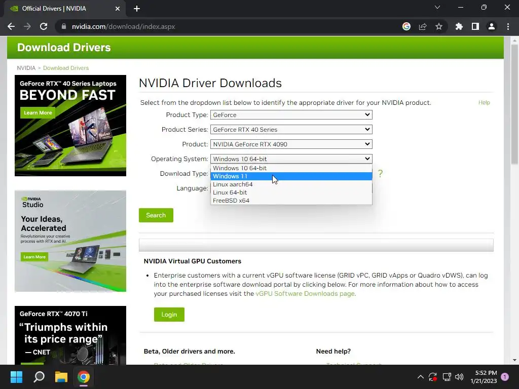Show hidden system tray icons

(x=420, y=377)
